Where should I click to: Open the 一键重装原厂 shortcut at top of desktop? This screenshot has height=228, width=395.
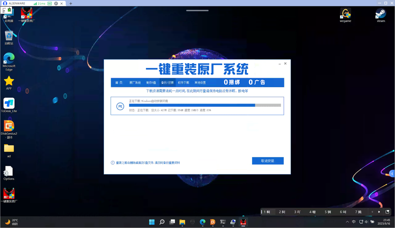click(x=27, y=15)
